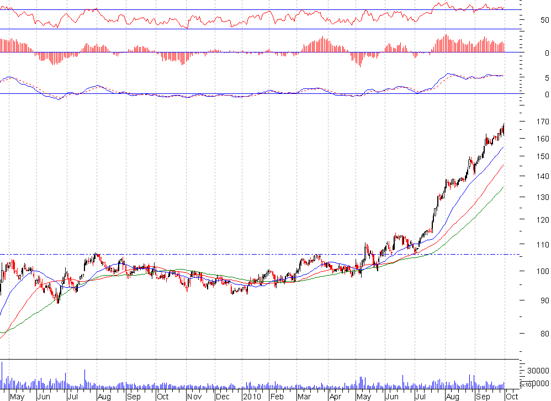Image resolution: width=551 pixels, height=401 pixels.
Task: Select the Nov label on date axis
Action: (x=194, y=397)
